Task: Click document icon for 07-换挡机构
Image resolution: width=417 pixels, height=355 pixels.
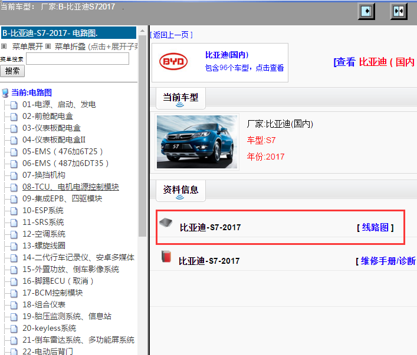Action: tap(14, 175)
